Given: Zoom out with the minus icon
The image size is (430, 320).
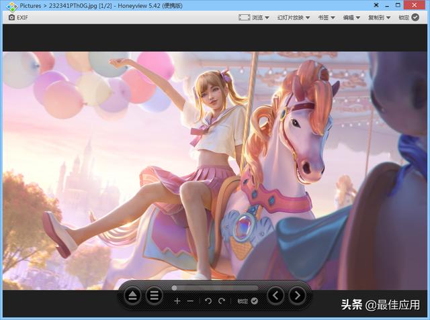Looking at the screenshot, I should [190, 301].
